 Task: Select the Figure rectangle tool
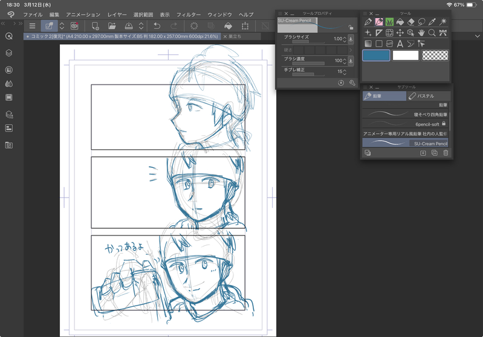pos(379,43)
